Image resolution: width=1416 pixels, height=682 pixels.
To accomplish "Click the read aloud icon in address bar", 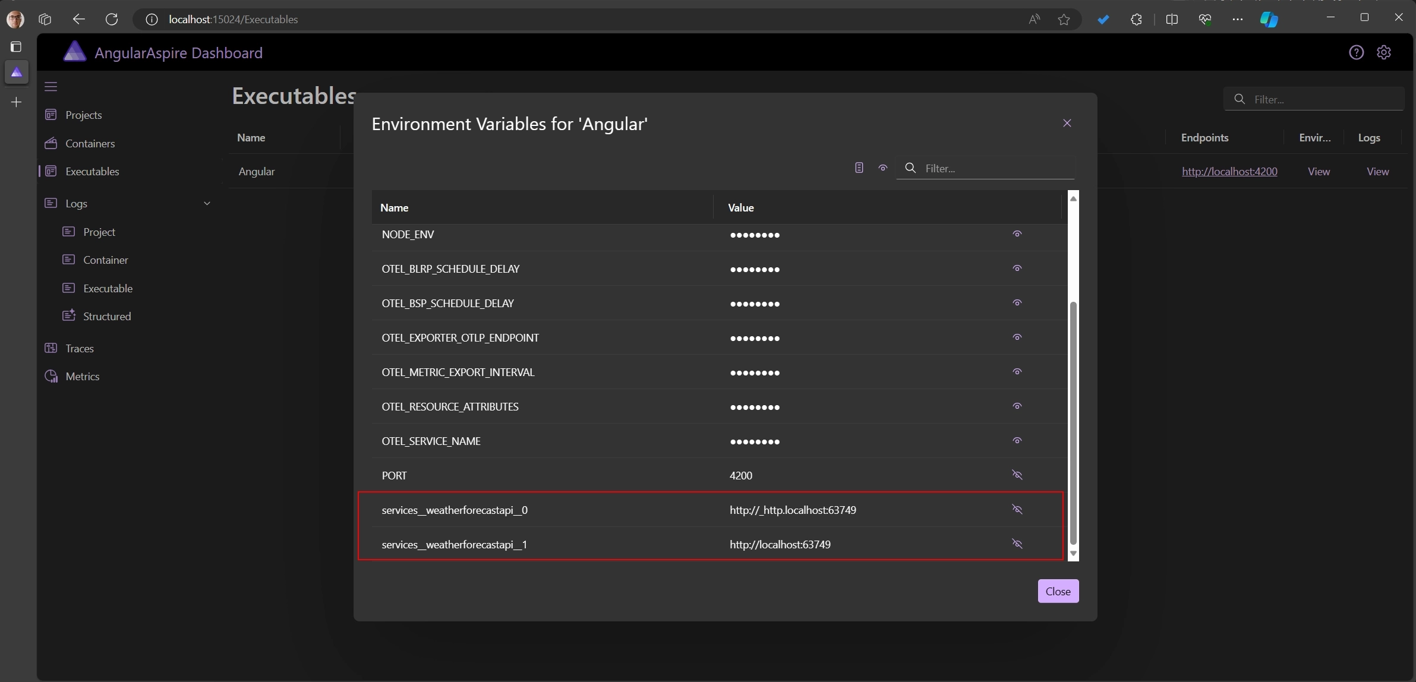I will 1035,20.
